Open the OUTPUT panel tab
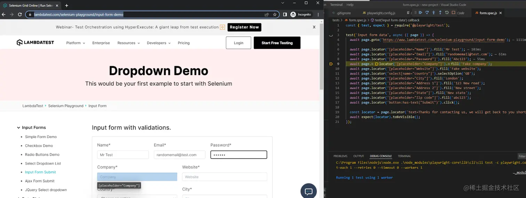The width and height of the screenshot is (526, 198). pos(359,156)
